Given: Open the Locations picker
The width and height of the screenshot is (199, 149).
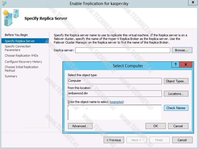Looking at the screenshot, I should click(176, 94).
